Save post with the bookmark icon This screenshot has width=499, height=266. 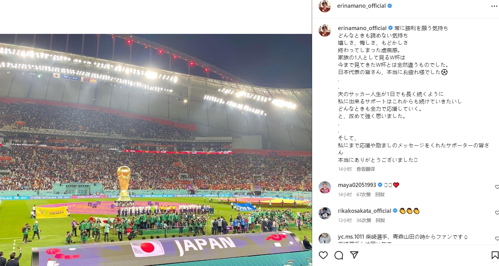[x=495, y=255]
